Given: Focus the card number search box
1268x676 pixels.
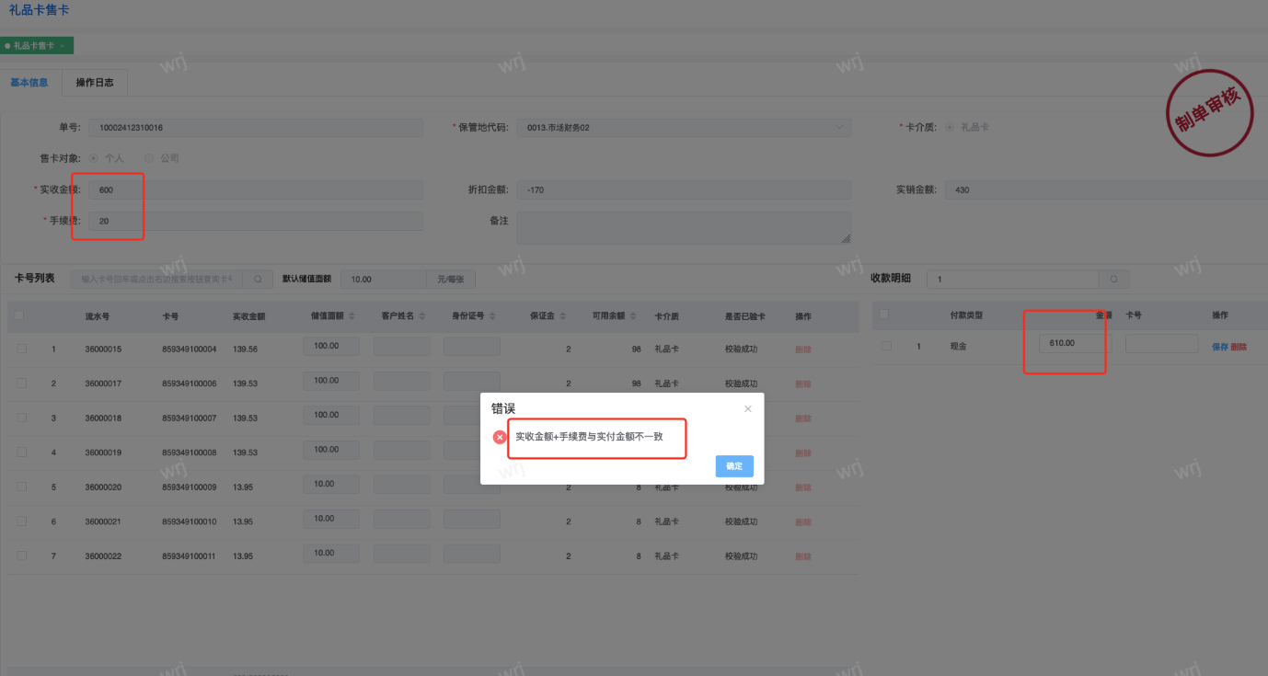Looking at the screenshot, I should [x=157, y=279].
